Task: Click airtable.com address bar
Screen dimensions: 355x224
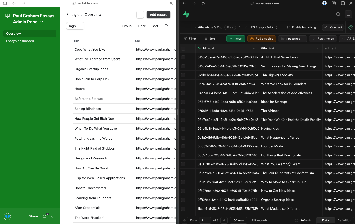Action: click(85, 3)
